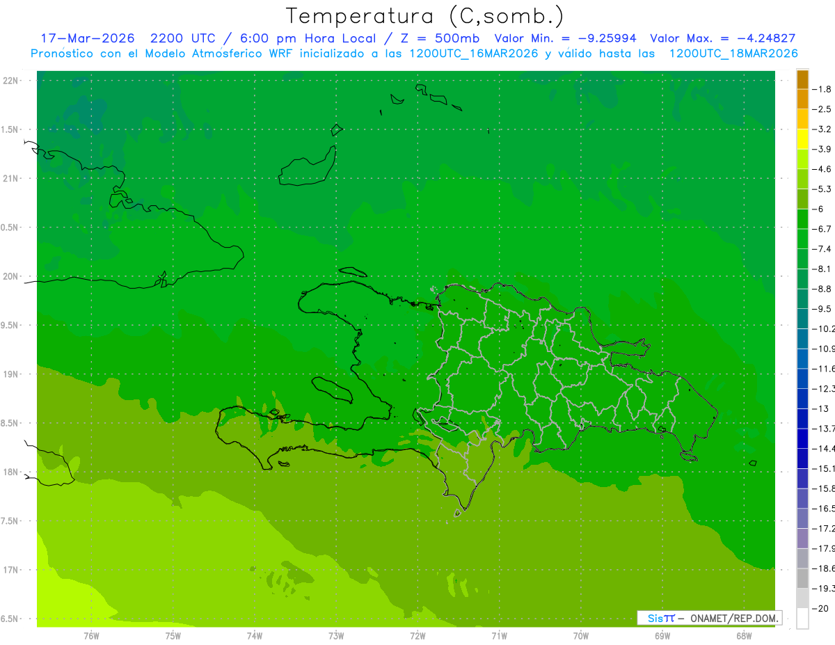The height and width of the screenshot is (645, 835).
Task: Click the '-7.4' colorbar label
Action: (822, 249)
